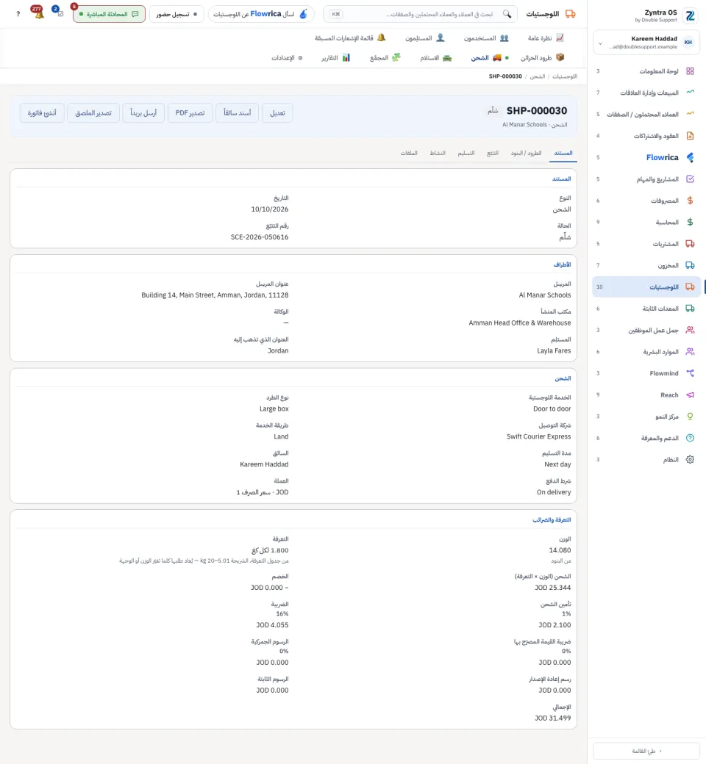Click the Logistics sidebar icon (اللوجستيات)
Image resolution: width=706 pixels, height=764 pixels.
click(x=690, y=287)
